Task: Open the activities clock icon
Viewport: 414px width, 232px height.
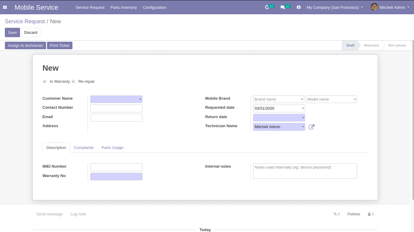Action: click(x=267, y=7)
